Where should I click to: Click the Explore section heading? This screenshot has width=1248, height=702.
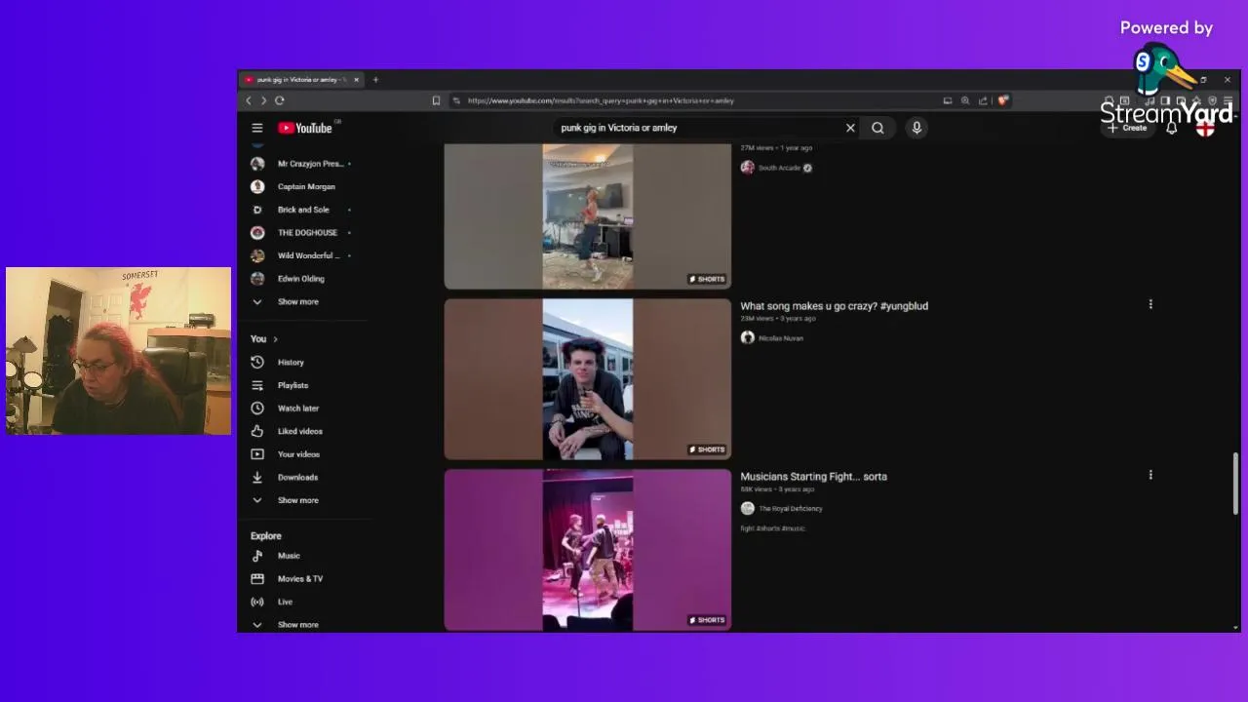click(266, 536)
